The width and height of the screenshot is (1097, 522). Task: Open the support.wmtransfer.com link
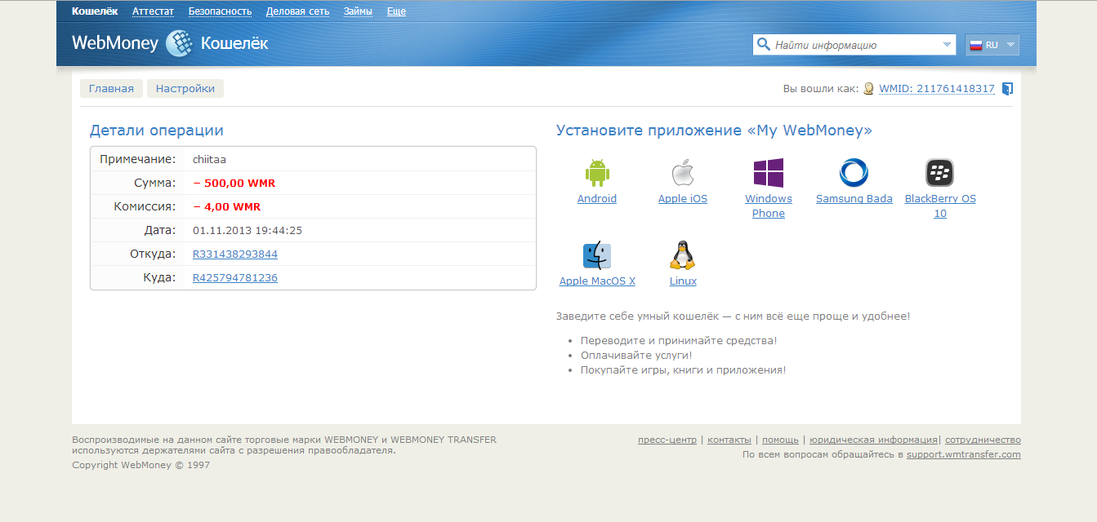[x=964, y=454]
